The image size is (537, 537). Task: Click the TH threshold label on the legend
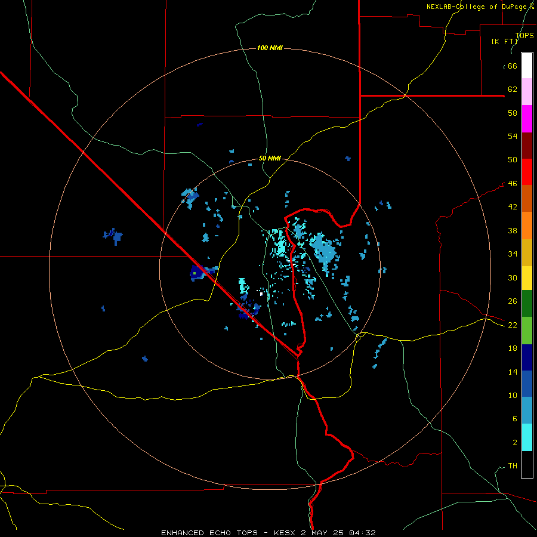pyautogui.click(x=513, y=466)
